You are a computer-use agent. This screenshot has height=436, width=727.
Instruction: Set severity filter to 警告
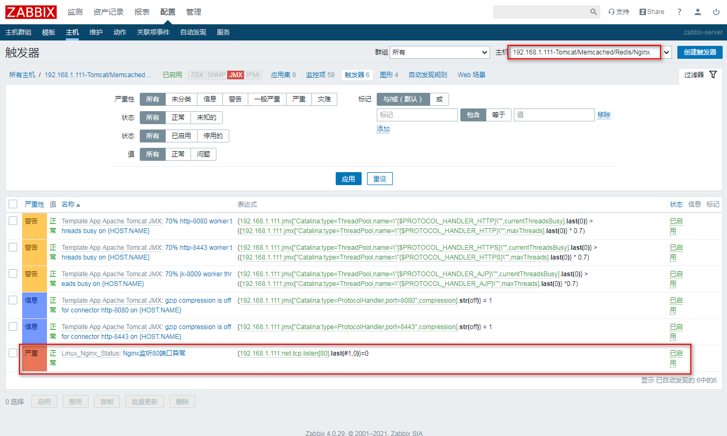pos(235,99)
